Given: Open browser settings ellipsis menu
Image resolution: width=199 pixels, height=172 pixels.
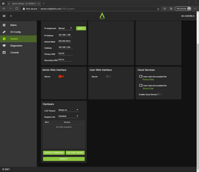Looking at the screenshot, I should [195, 9].
